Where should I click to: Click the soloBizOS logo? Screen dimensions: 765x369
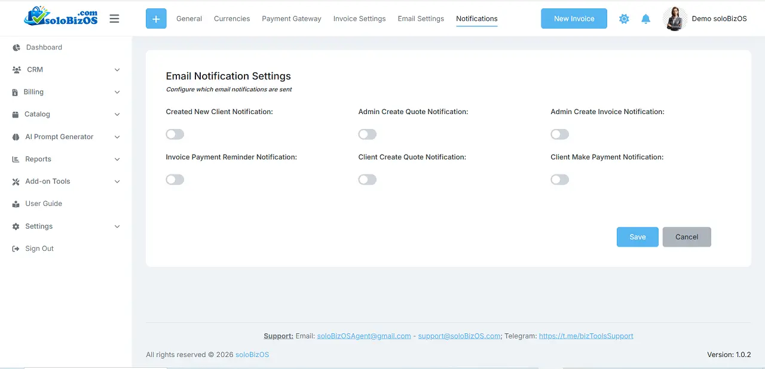click(60, 17)
